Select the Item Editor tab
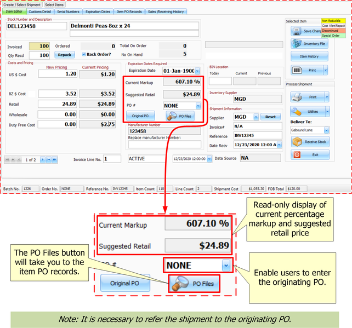 14,11
